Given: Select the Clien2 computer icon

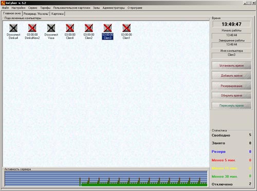Looking at the screenshot, I should click(x=89, y=28).
